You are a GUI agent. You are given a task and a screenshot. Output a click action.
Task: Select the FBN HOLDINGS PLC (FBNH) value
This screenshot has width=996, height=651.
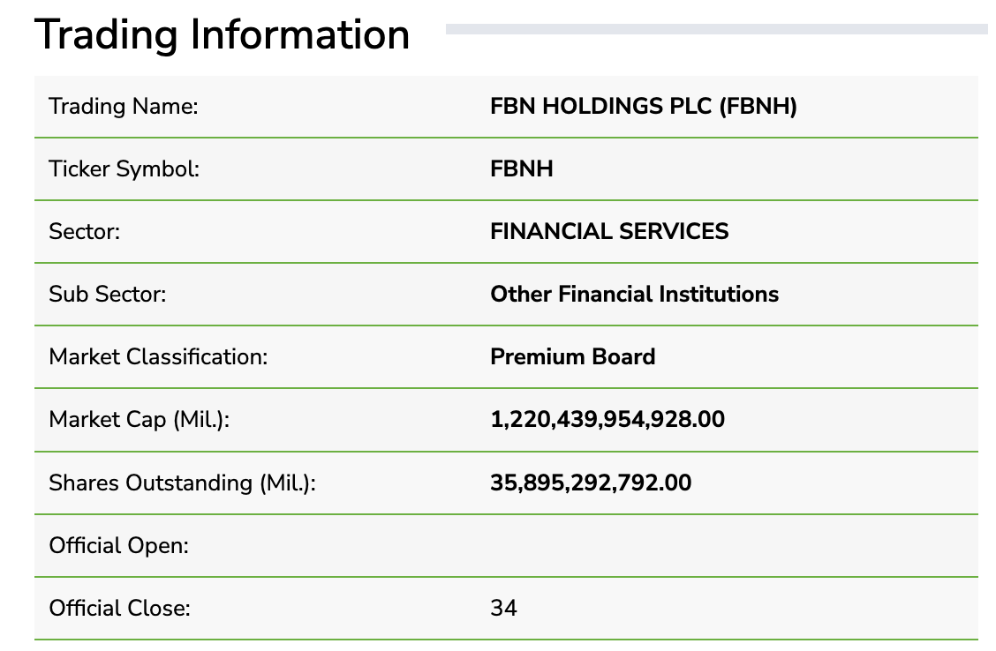pos(643,107)
